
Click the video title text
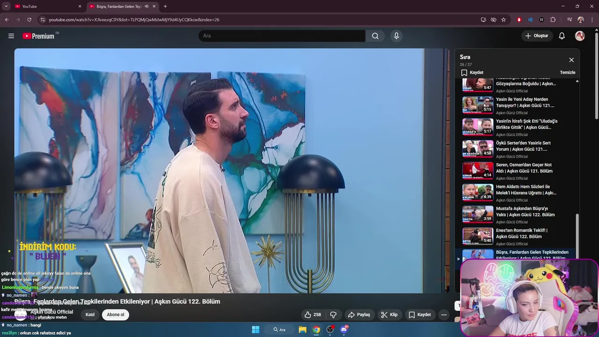[x=117, y=301]
